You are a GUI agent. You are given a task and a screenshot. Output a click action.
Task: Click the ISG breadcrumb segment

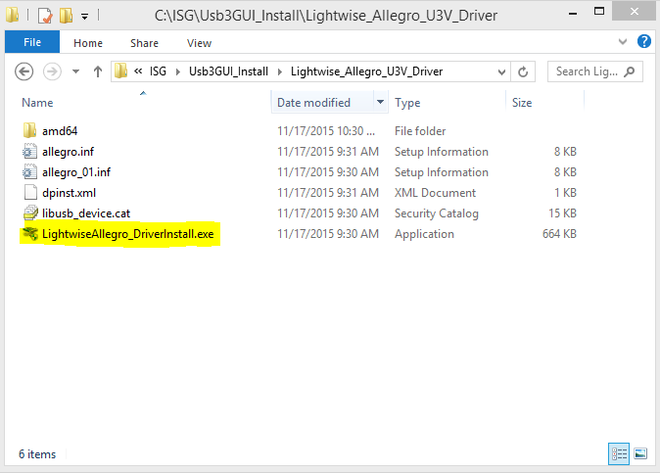(x=158, y=71)
